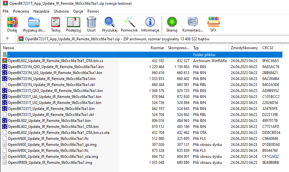Sort by Zmodyfikowany column header

tap(244, 48)
